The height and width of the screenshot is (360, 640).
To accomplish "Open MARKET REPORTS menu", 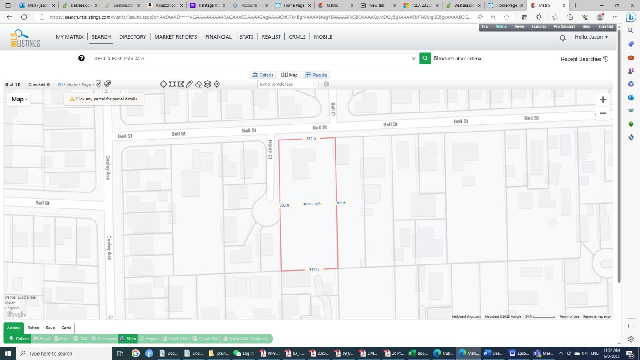I will [176, 37].
